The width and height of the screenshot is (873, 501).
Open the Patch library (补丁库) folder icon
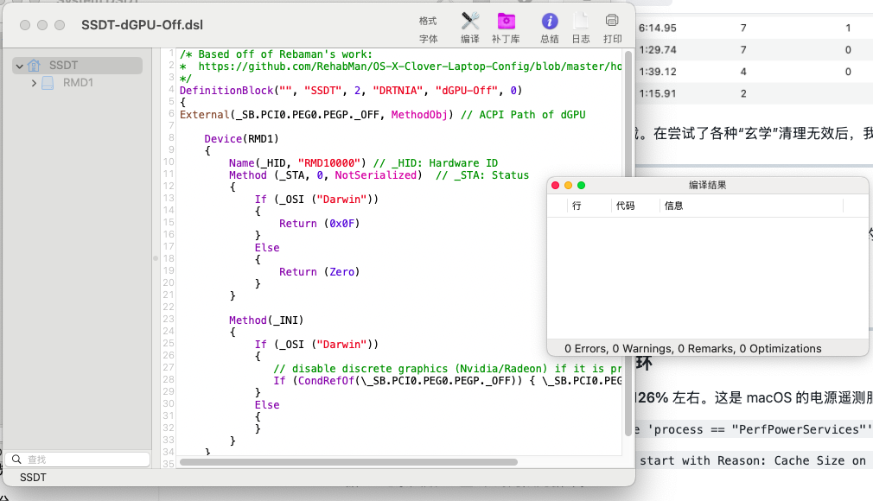506,22
